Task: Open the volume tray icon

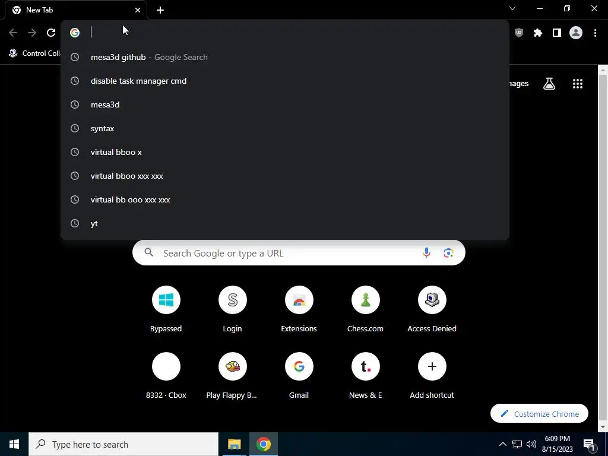Action: [x=531, y=444]
